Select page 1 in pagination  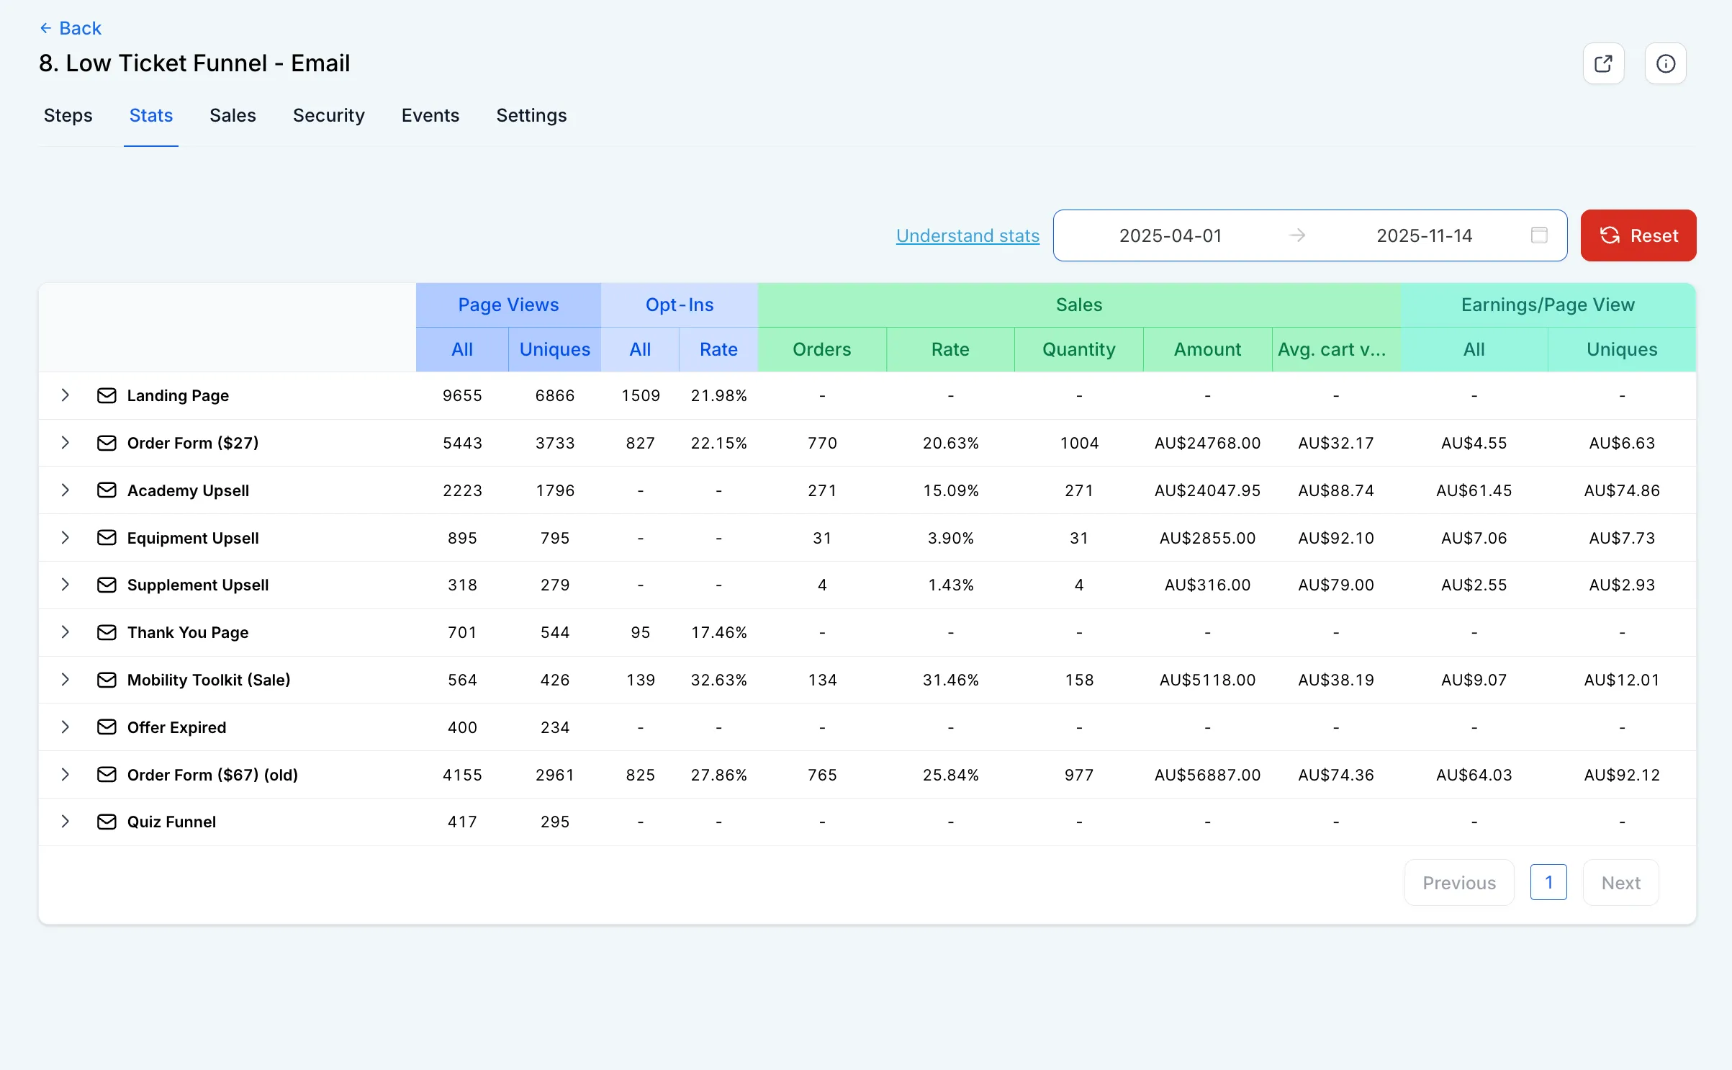pos(1548,882)
